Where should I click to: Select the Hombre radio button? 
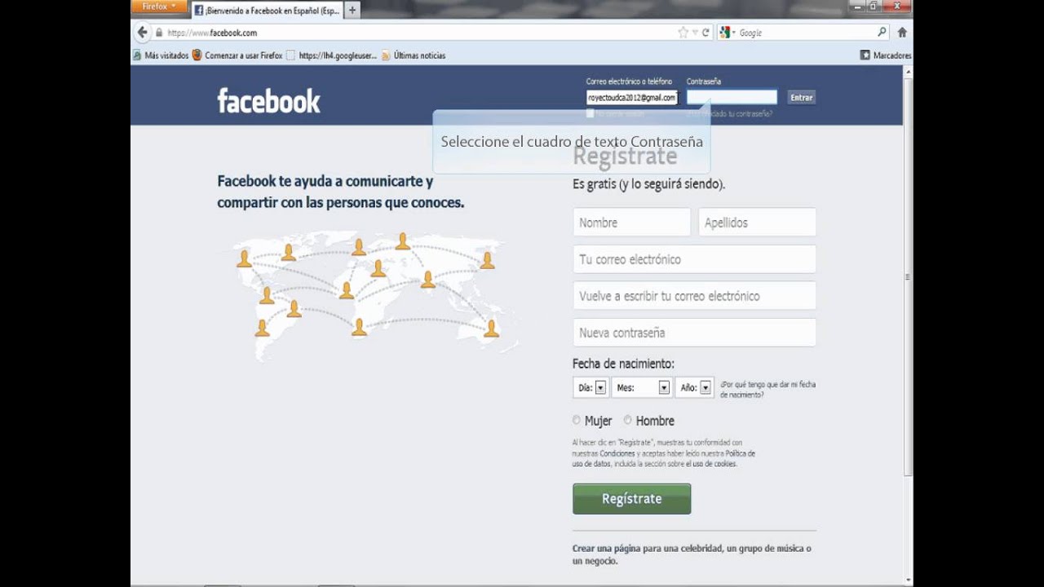click(627, 421)
